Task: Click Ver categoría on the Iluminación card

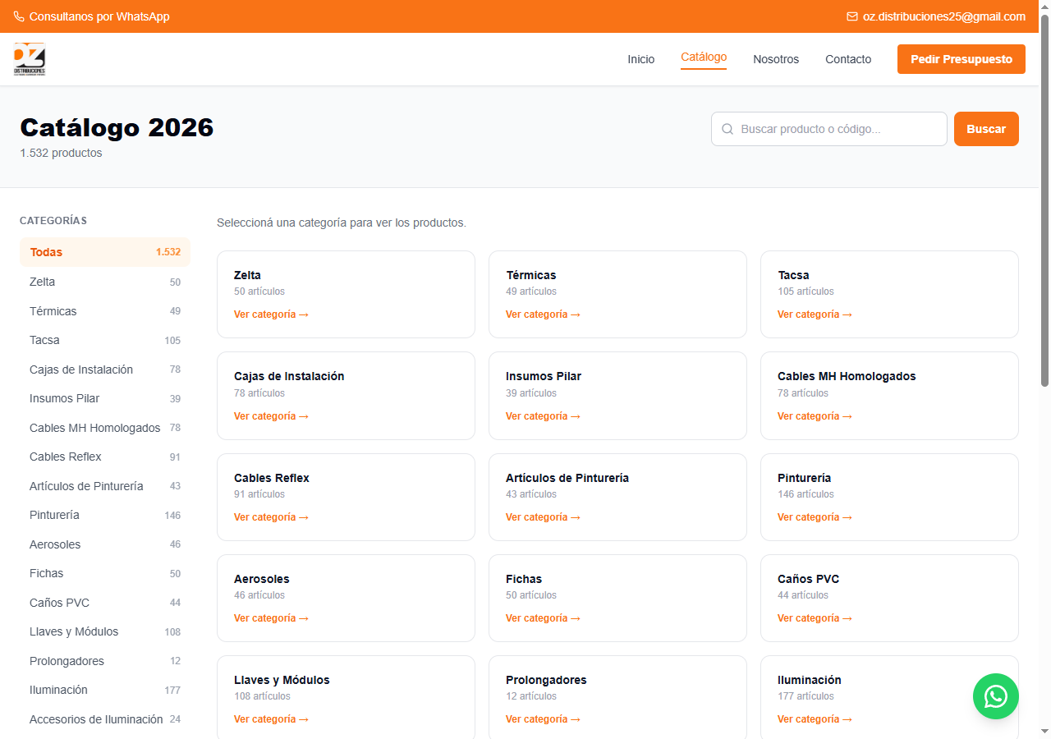Action: click(x=815, y=719)
